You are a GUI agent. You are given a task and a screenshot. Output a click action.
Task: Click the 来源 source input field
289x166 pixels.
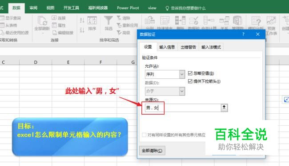pos(183,108)
